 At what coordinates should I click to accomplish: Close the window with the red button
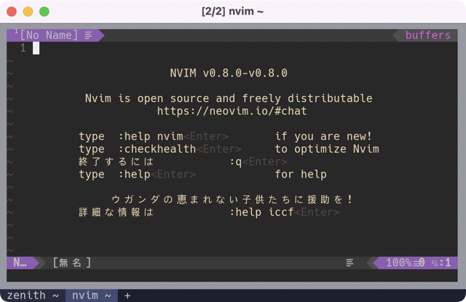(x=12, y=12)
